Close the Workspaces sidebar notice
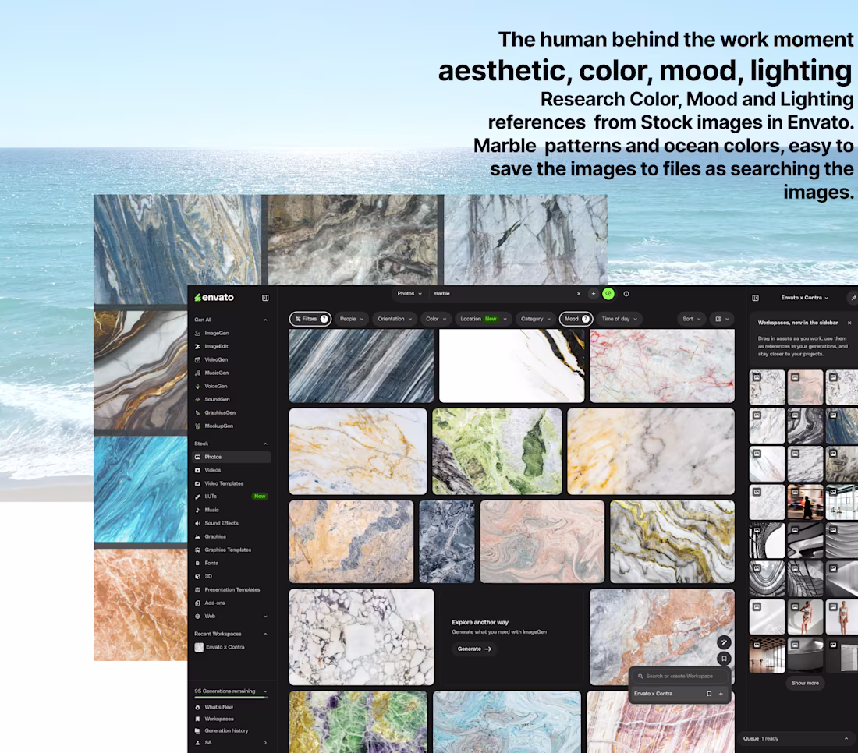858x753 pixels. 849,323
